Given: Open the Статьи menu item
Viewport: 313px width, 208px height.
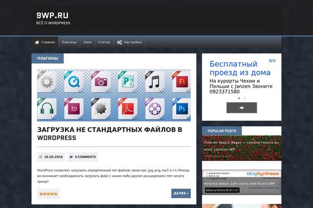Looking at the screenshot, I should pyautogui.click(x=104, y=42).
